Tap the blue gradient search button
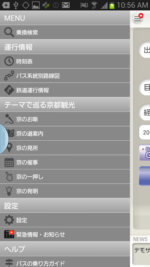The height and width of the screenshot is (267, 150). click(x=145, y=176)
